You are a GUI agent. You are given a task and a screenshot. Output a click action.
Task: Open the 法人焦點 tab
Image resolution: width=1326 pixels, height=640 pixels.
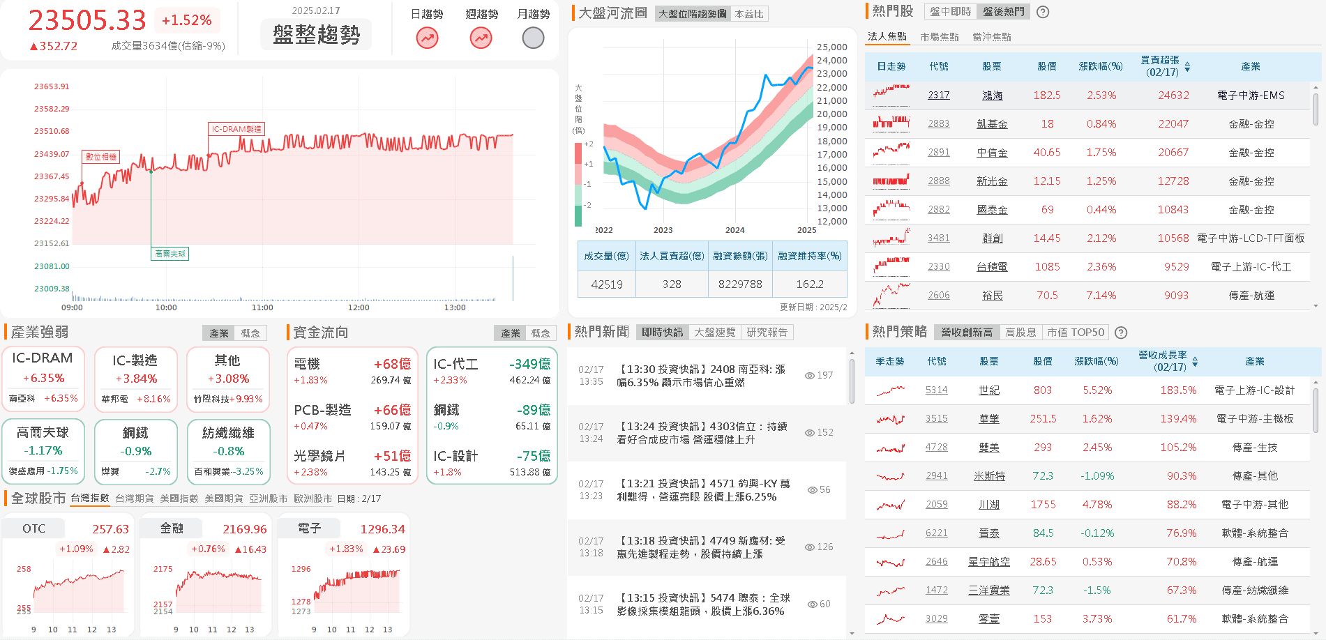[x=887, y=36]
